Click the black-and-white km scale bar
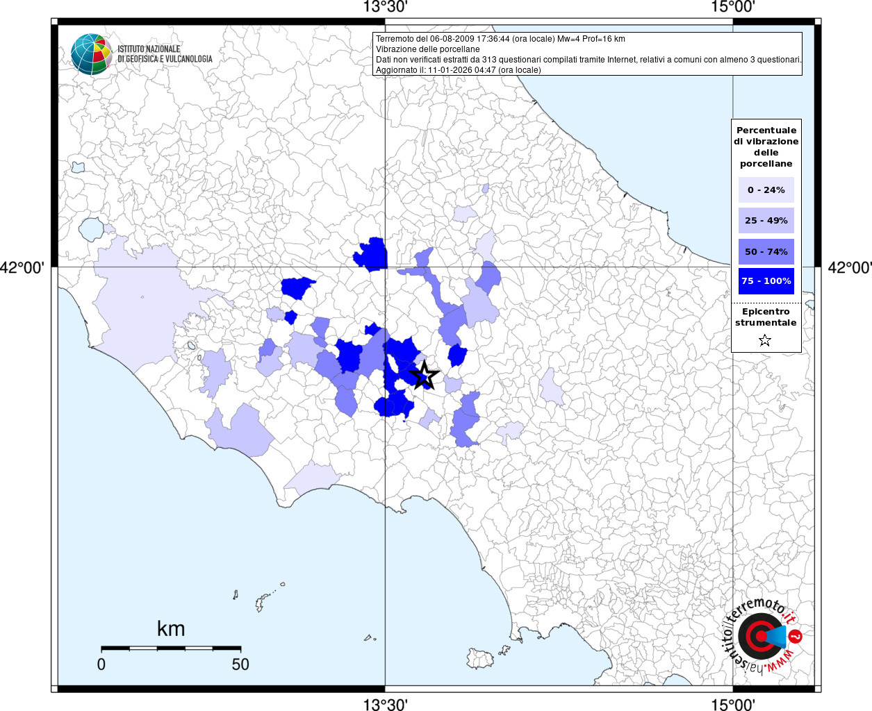 (x=171, y=649)
